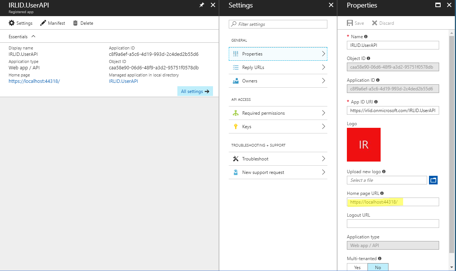Delete the app using trash icon
The width and height of the screenshot is (456, 271).
pos(75,23)
